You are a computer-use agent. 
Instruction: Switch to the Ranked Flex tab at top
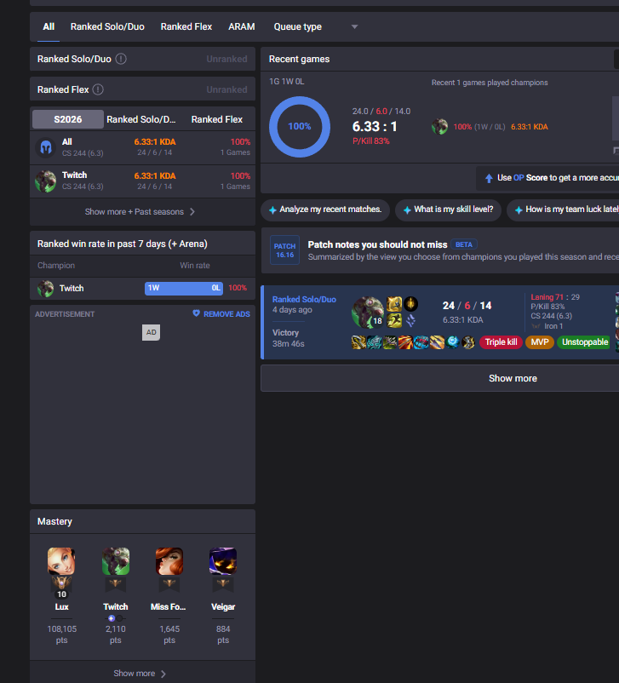point(186,26)
